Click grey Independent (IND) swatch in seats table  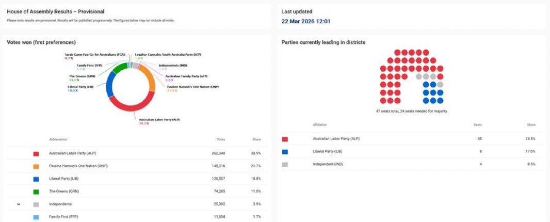(x=285, y=164)
